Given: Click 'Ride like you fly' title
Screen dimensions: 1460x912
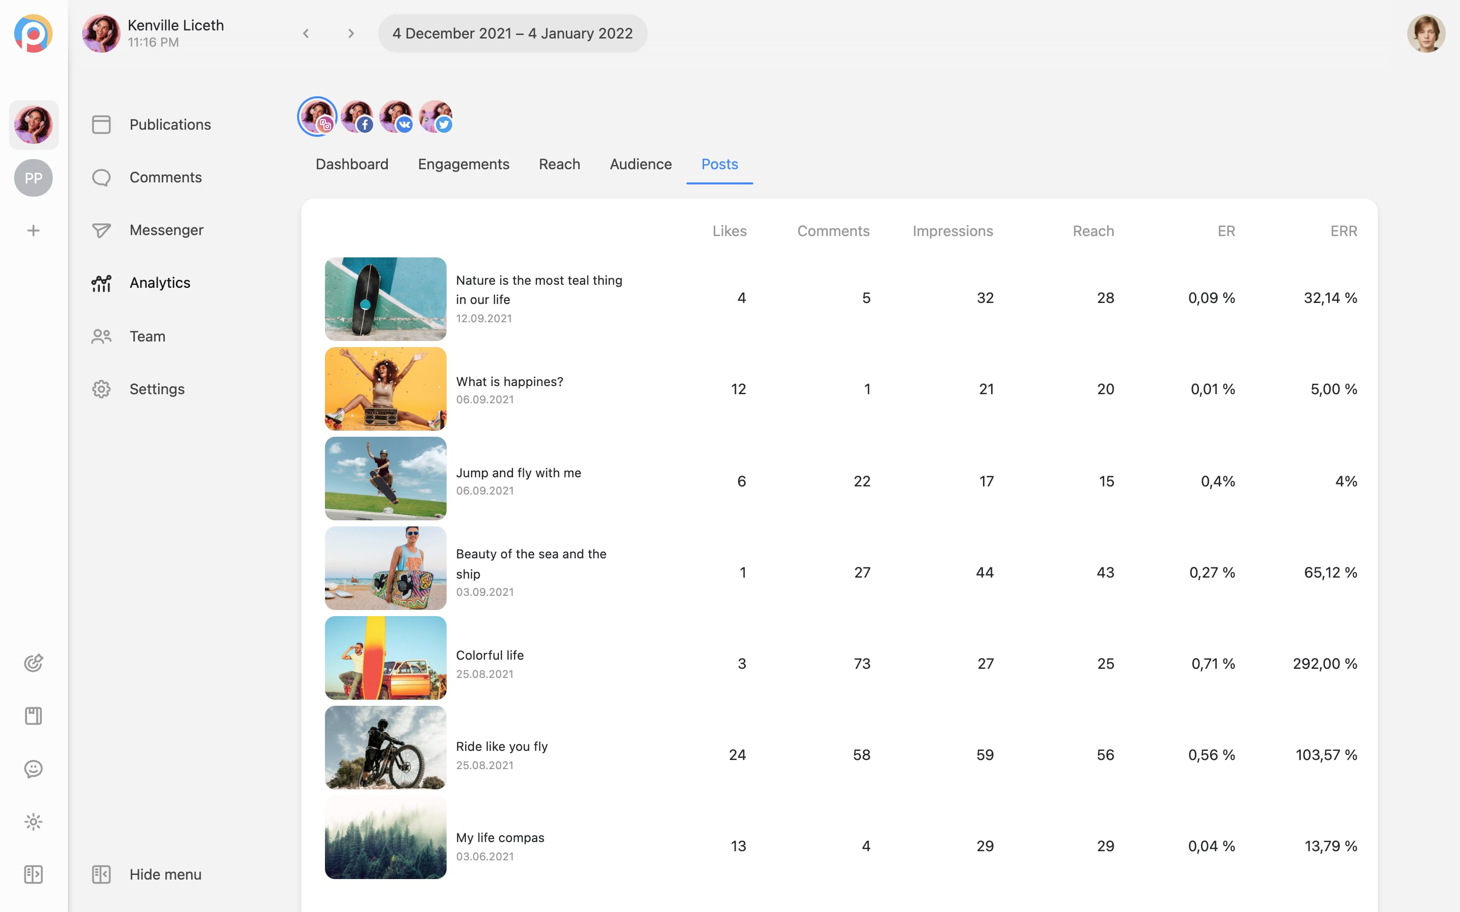Looking at the screenshot, I should [x=501, y=746].
